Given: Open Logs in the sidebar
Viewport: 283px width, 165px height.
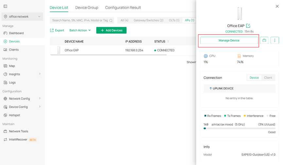Looking at the screenshot, I should coord(12,83).
